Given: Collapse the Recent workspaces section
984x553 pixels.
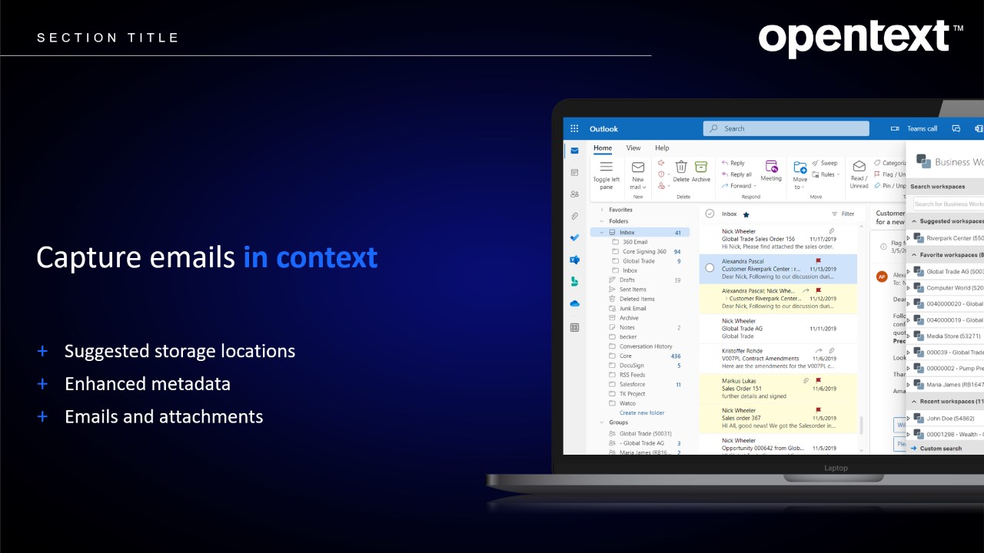Looking at the screenshot, I should pyautogui.click(x=914, y=402).
